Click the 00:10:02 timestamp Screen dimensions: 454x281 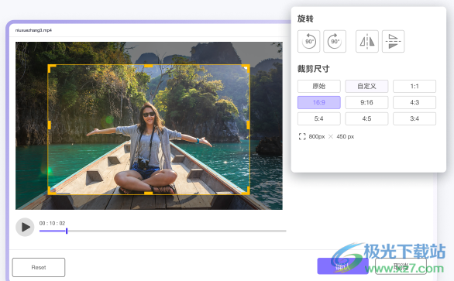click(52, 224)
